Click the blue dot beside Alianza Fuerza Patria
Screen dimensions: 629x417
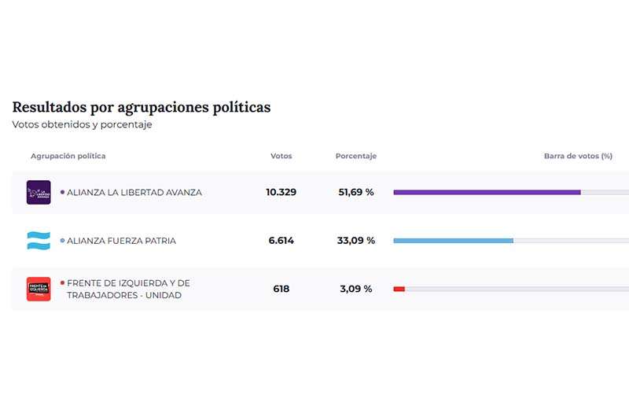[62, 241]
